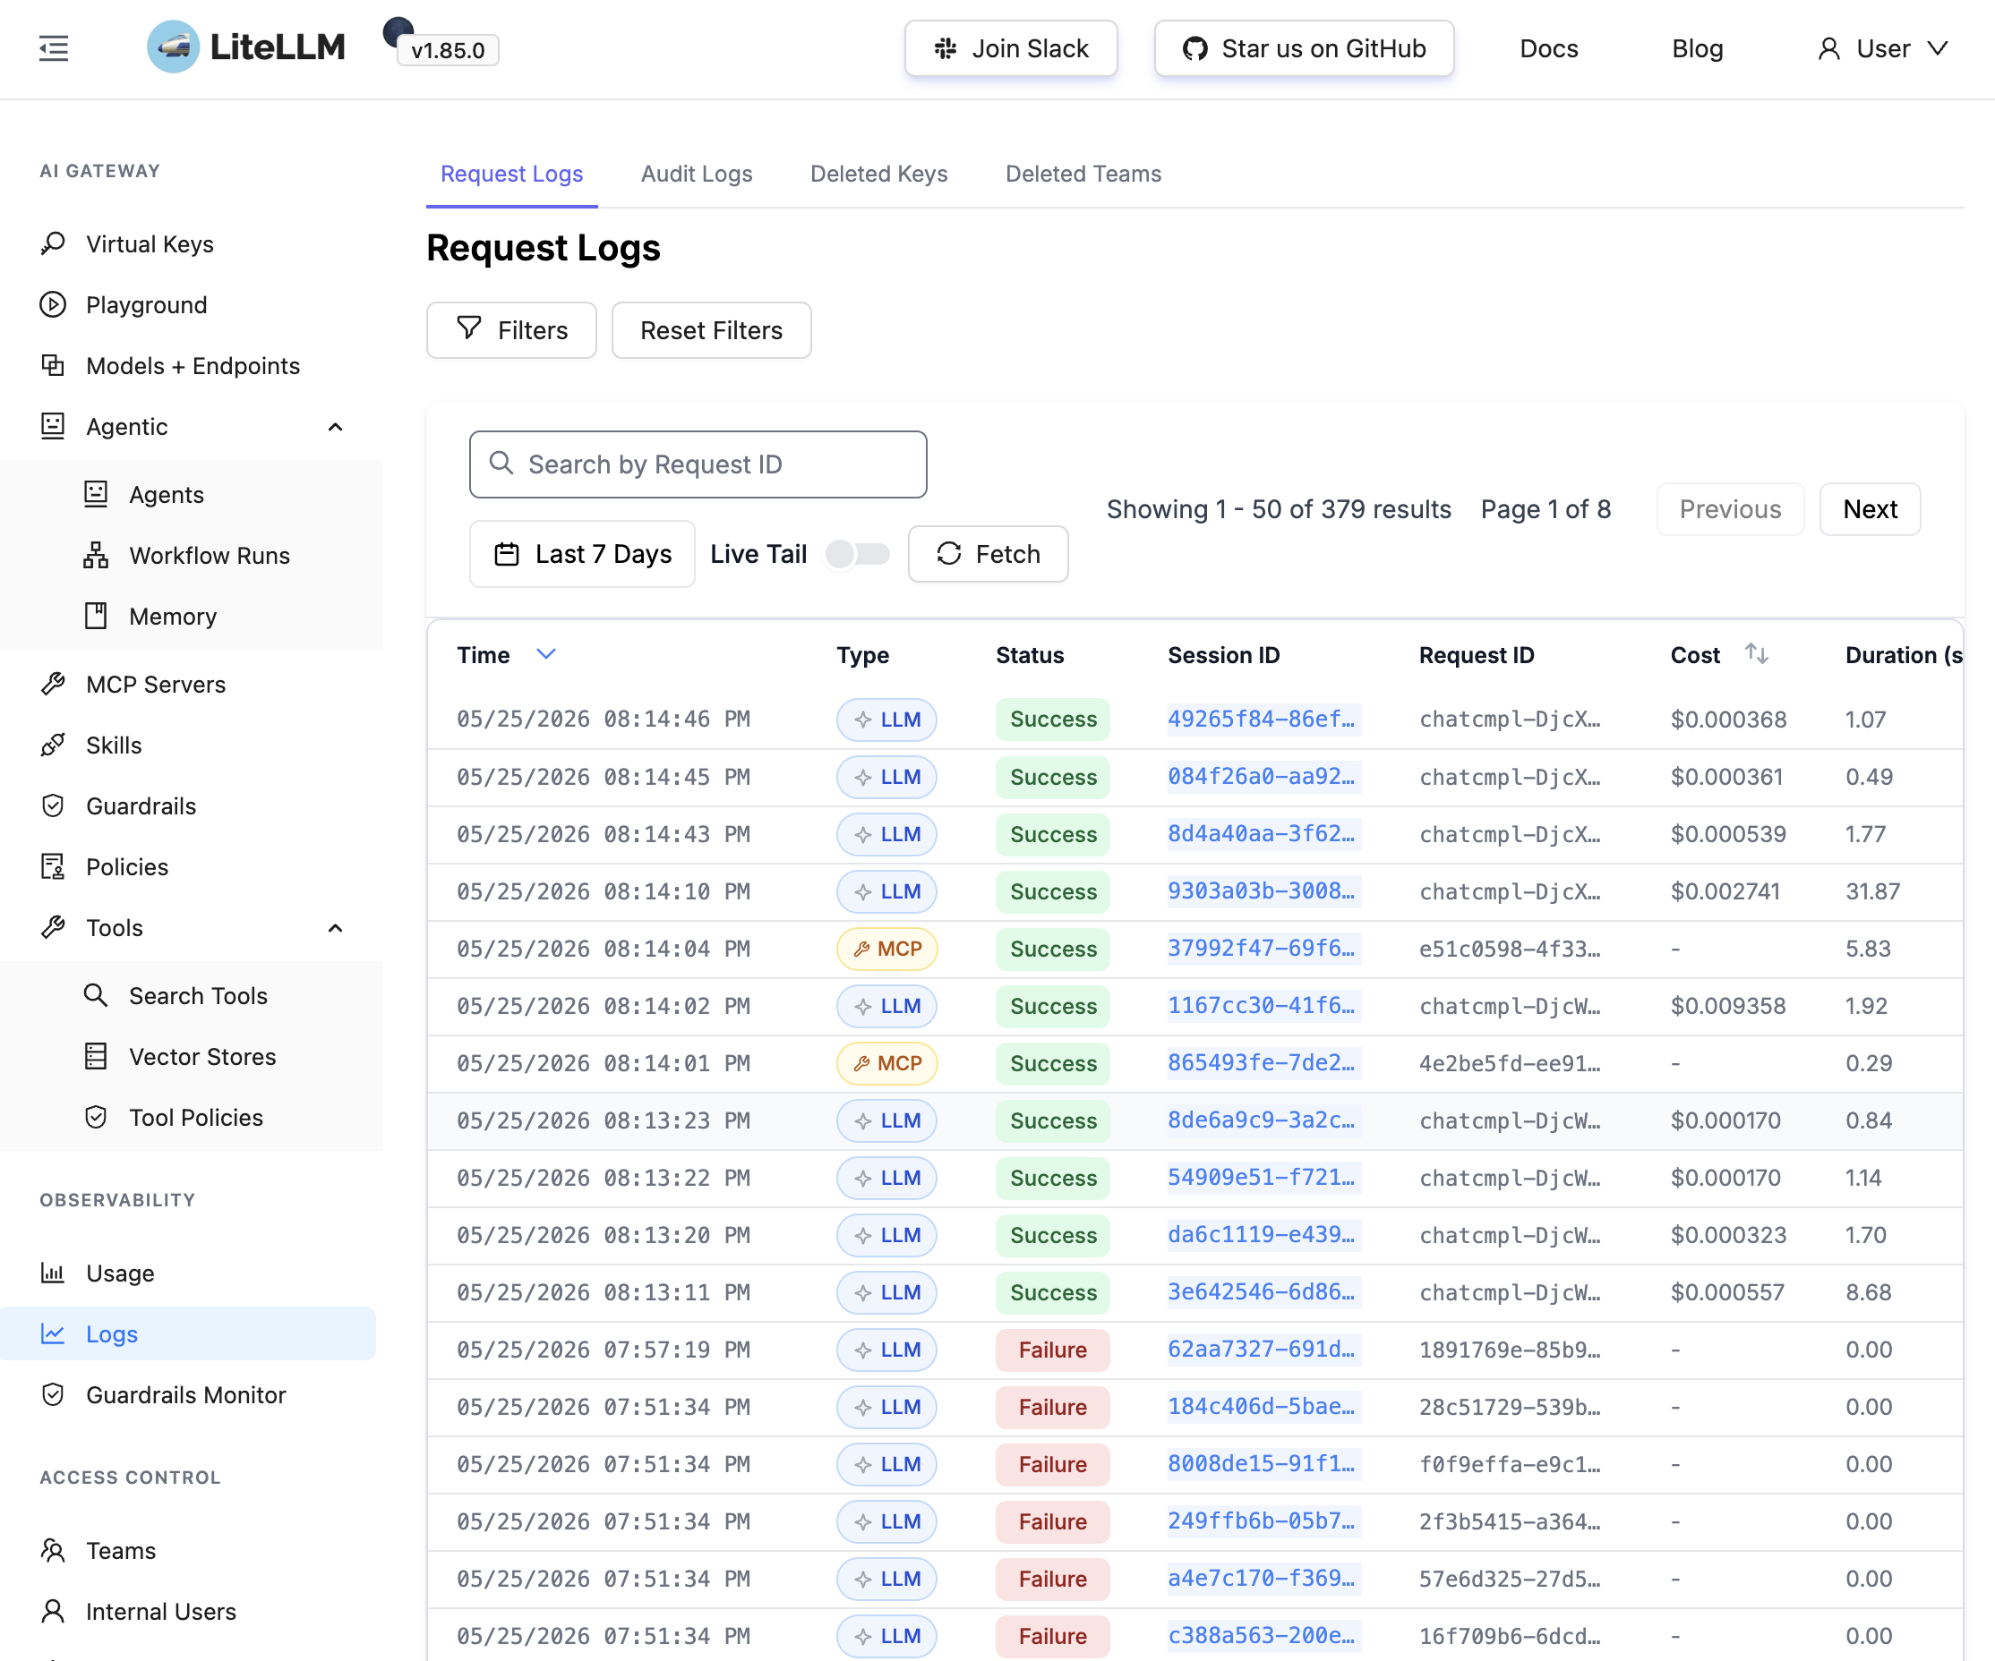1995x1661 pixels.
Task: Click the MCP badge in 08:14:01 PM row
Action: pyautogui.click(x=886, y=1062)
